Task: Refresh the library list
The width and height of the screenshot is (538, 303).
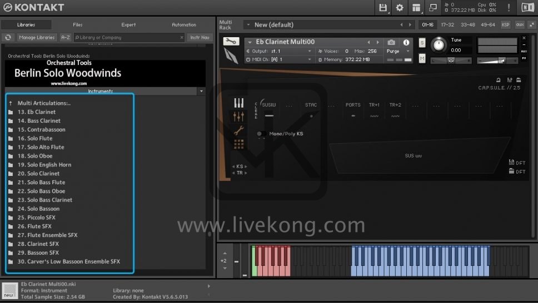Action: pyautogui.click(x=8, y=37)
